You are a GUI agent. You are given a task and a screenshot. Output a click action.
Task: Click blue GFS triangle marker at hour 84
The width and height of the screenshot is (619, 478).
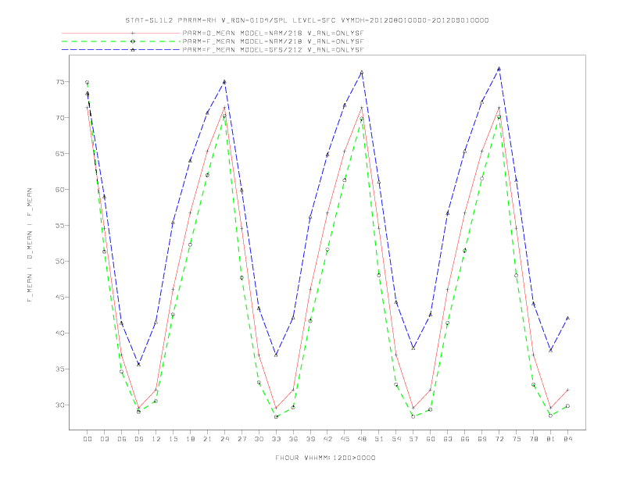(x=567, y=318)
